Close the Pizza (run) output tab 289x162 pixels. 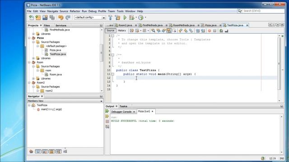[x=153, y=112]
